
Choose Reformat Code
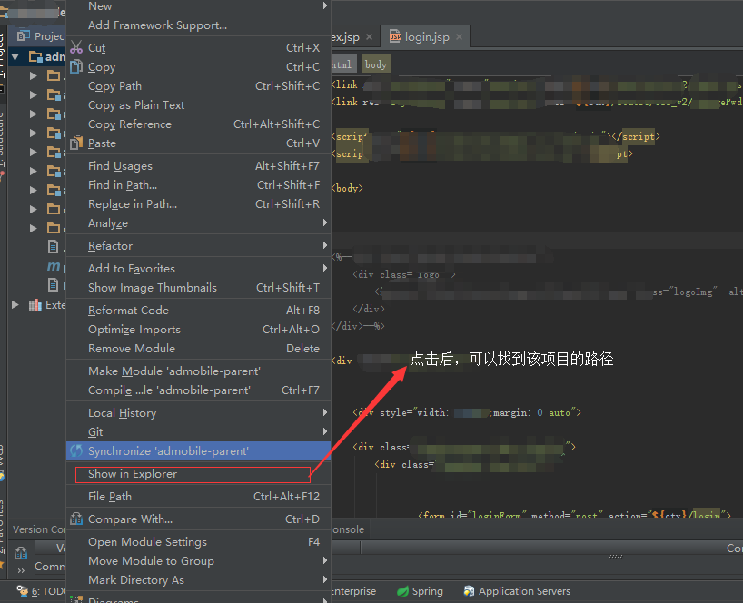(x=199, y=311)
